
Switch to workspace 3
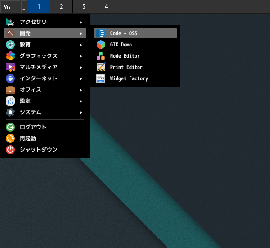[84, 7]
